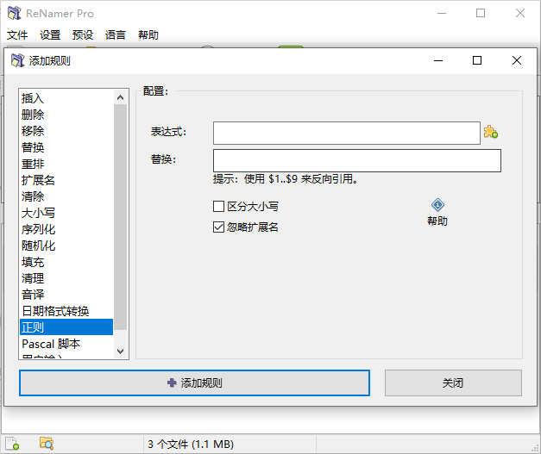Click the add files icon in status bar
541x454 pixels.
(x=12, y=444)
